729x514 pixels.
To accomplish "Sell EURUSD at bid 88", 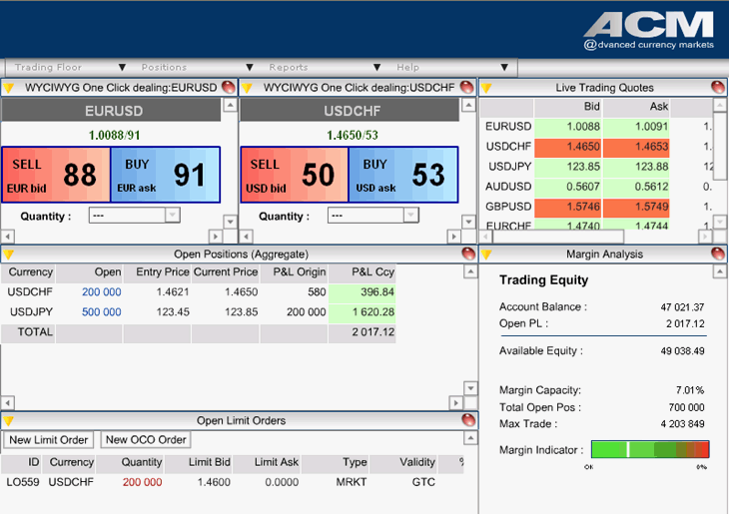I will pyautogui.click(x=56, y=175).
